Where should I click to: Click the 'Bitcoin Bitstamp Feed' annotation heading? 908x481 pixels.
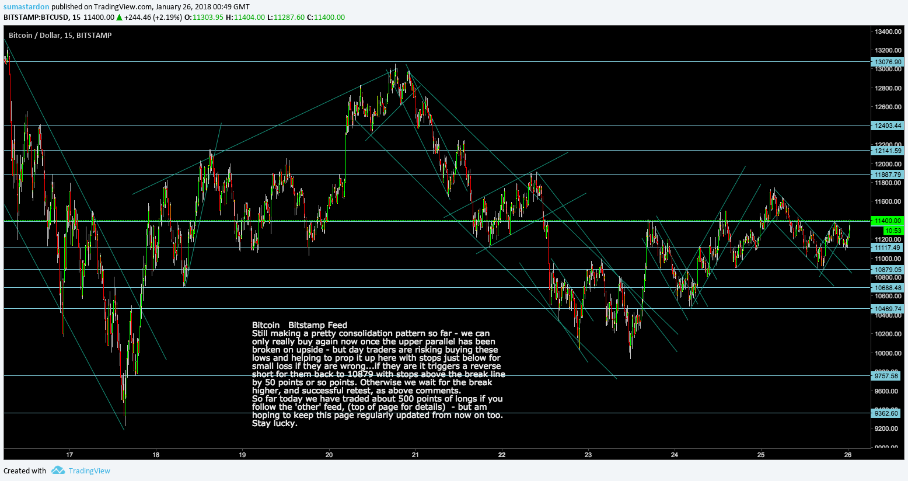pos(299,325)
